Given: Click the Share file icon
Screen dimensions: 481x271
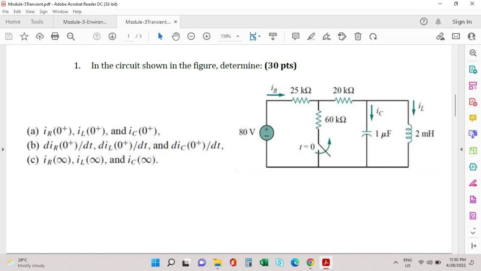Looking at the screenshot, I should click(440, 36).
